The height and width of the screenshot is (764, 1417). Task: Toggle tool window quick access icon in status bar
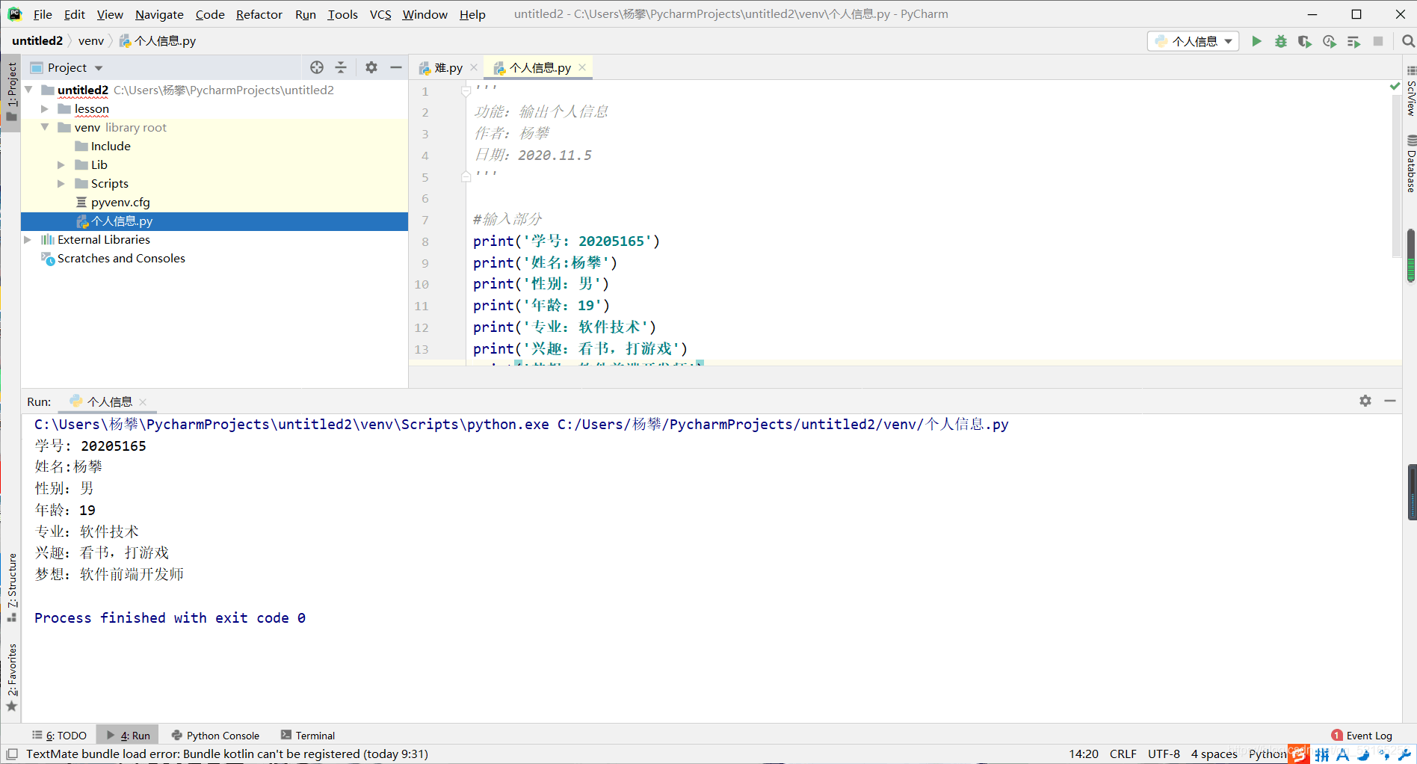pyautogui.click(x=12, y=754)
